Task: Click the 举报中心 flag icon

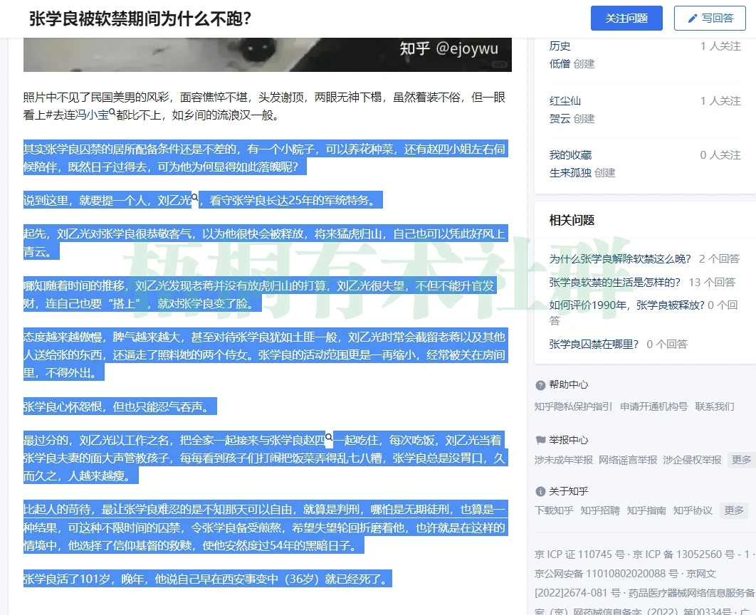Action: point(540,440)
